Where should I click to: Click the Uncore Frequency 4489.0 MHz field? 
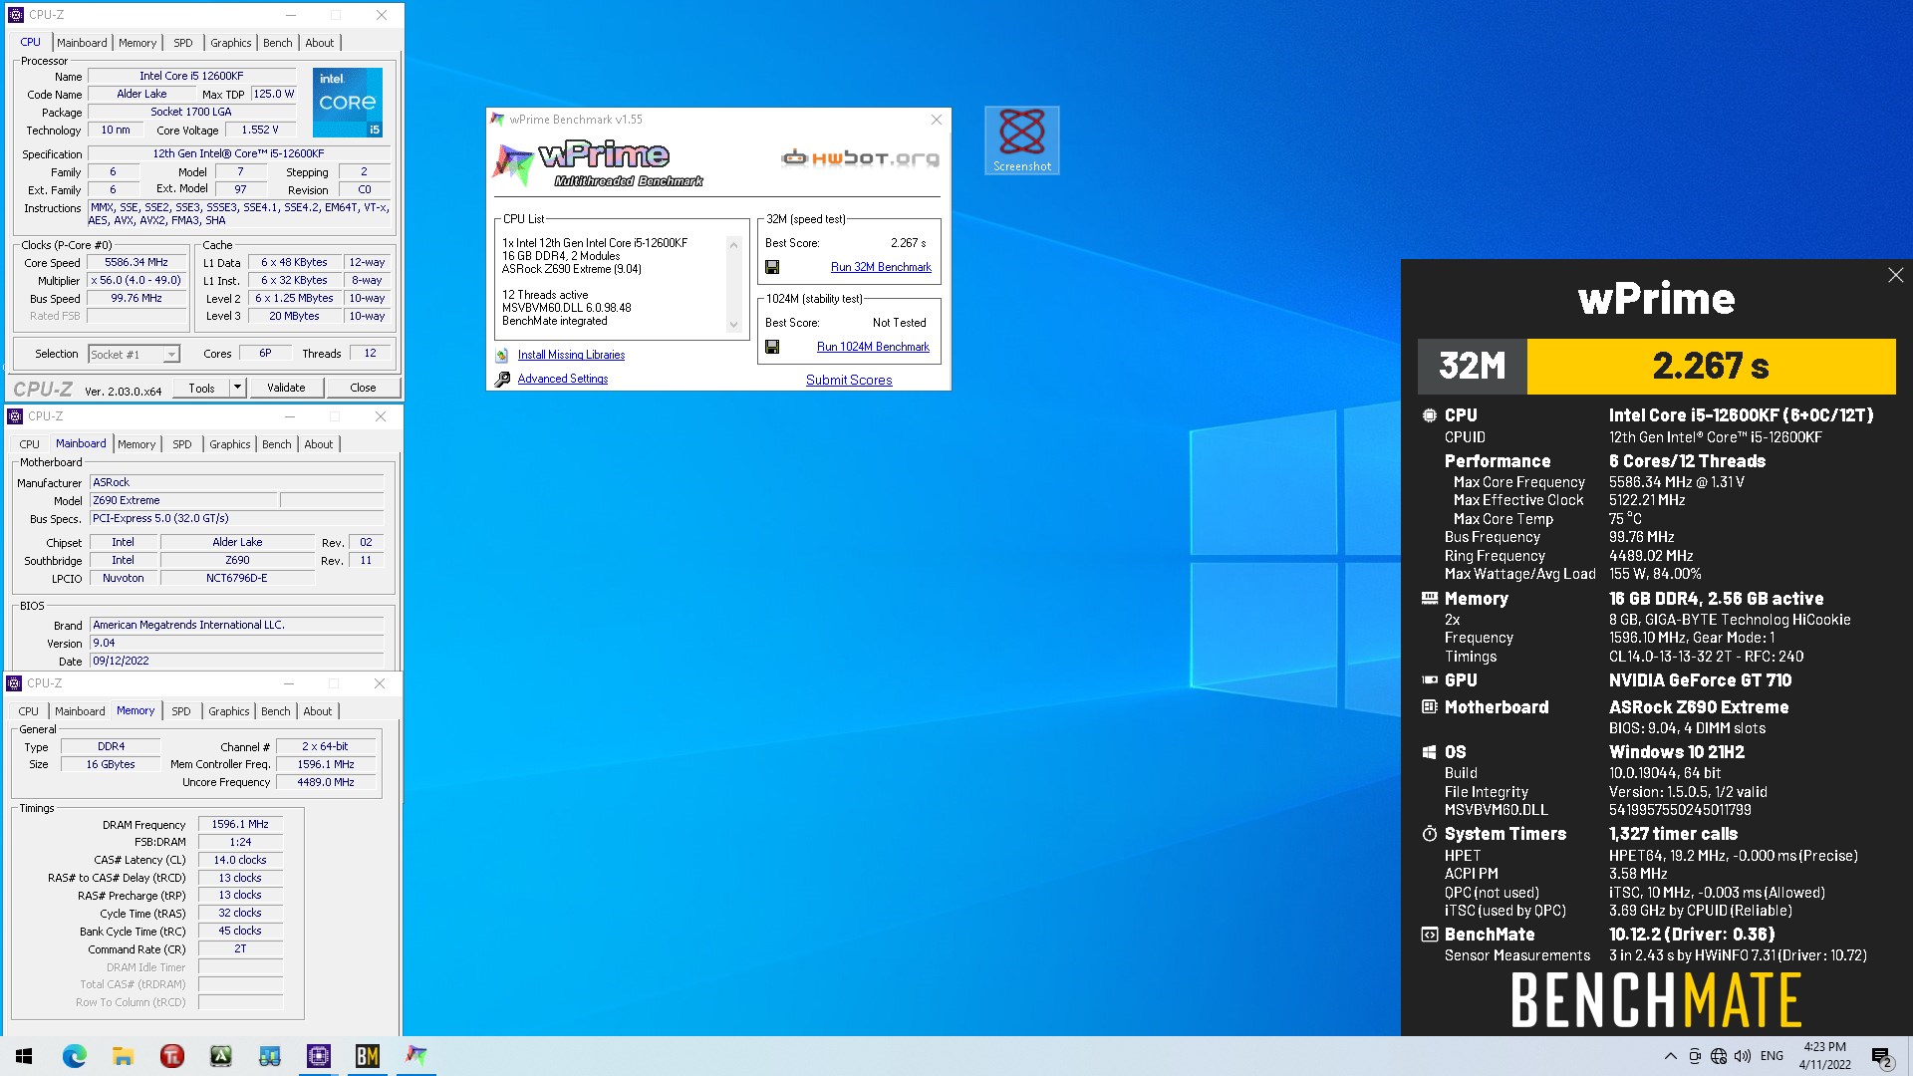click(x=326, y=783)
